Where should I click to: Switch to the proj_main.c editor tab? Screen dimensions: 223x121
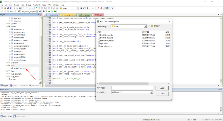53,15
